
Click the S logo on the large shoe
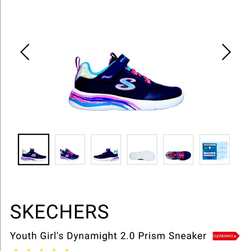(x=125, y=84)
